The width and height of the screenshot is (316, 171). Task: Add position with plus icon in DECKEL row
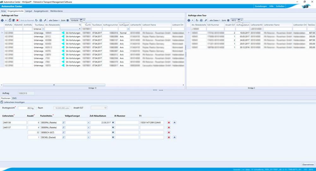click(174, 137)
